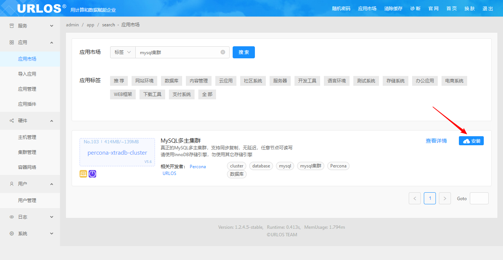
Task: Collapse the 用户 menu chevron
Action: [x=52, y=184]
